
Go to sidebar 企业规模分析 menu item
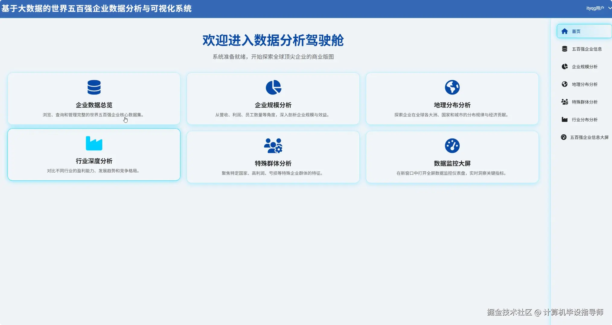[584, 66]
